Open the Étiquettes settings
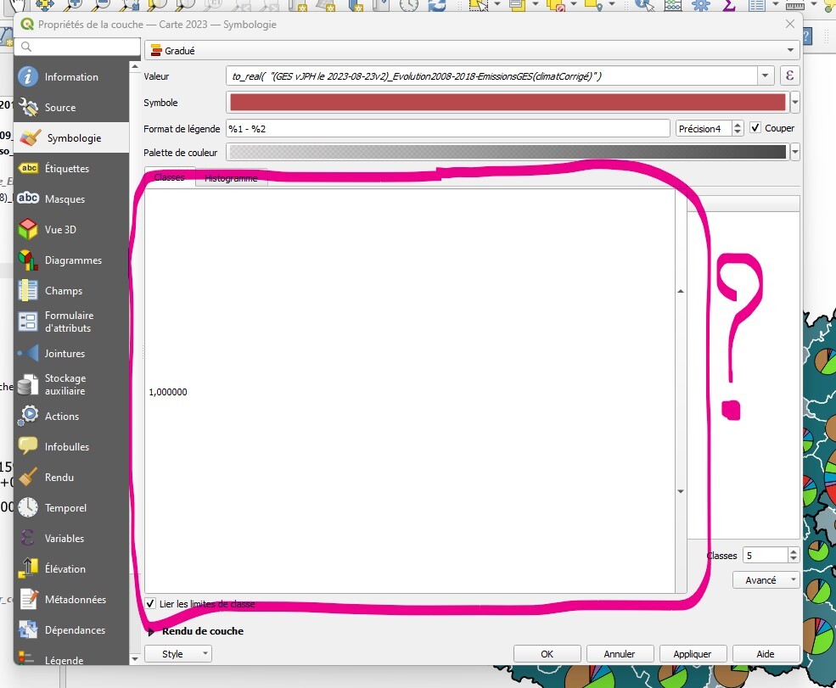The height and width of the screenshot is (688, 836). pos(66,169)
